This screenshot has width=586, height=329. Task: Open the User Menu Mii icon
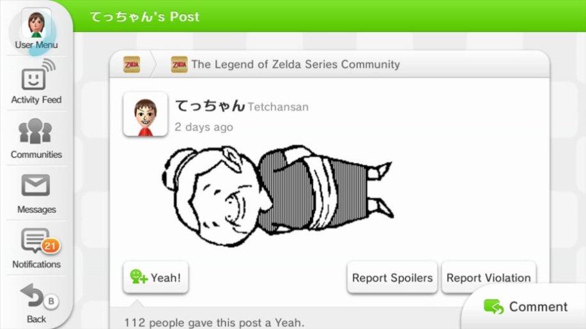tap(36, 23)
